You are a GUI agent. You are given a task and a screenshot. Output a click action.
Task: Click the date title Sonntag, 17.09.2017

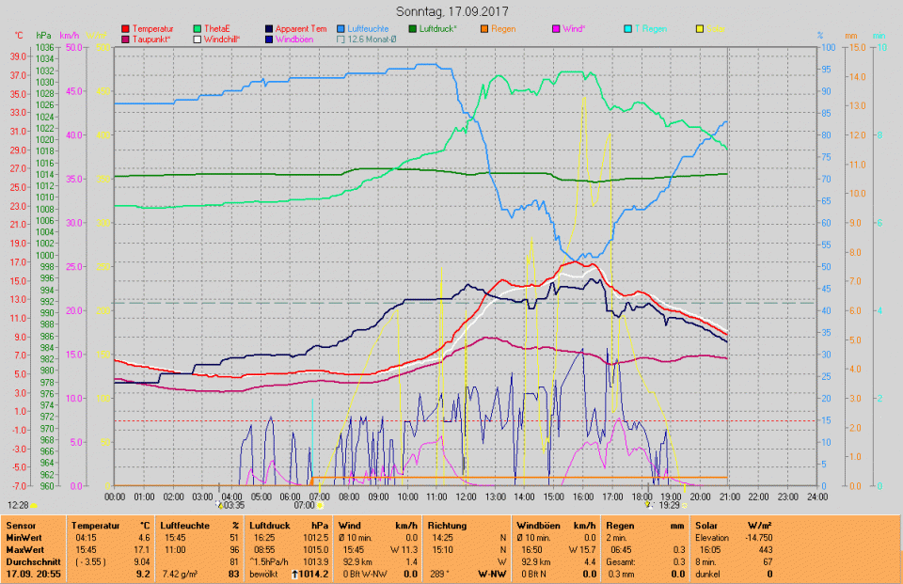(x=451, y=12)
